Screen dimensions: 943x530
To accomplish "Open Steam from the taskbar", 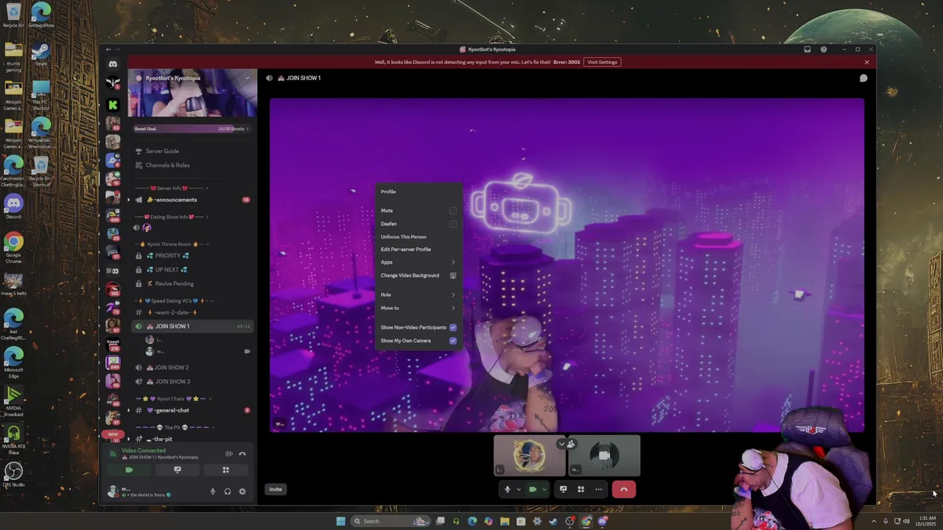I will point(553,521).
